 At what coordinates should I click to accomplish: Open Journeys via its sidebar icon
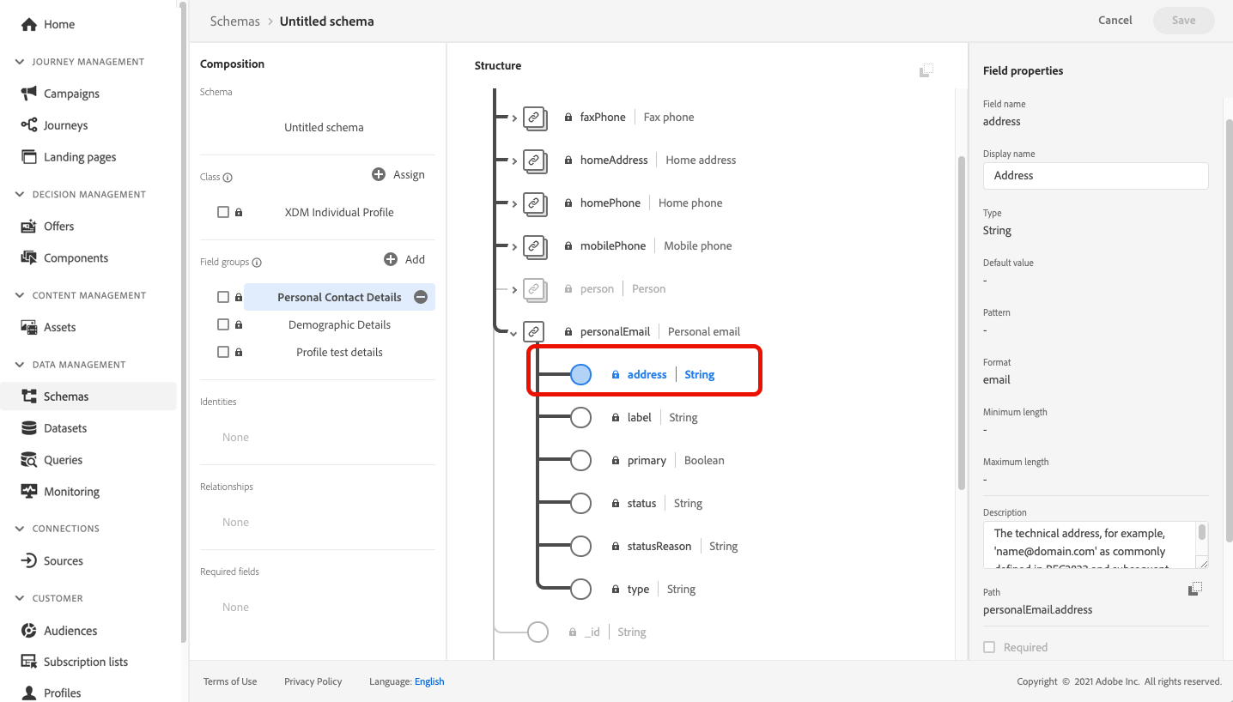pyautogui.click(x=29, y=125)
